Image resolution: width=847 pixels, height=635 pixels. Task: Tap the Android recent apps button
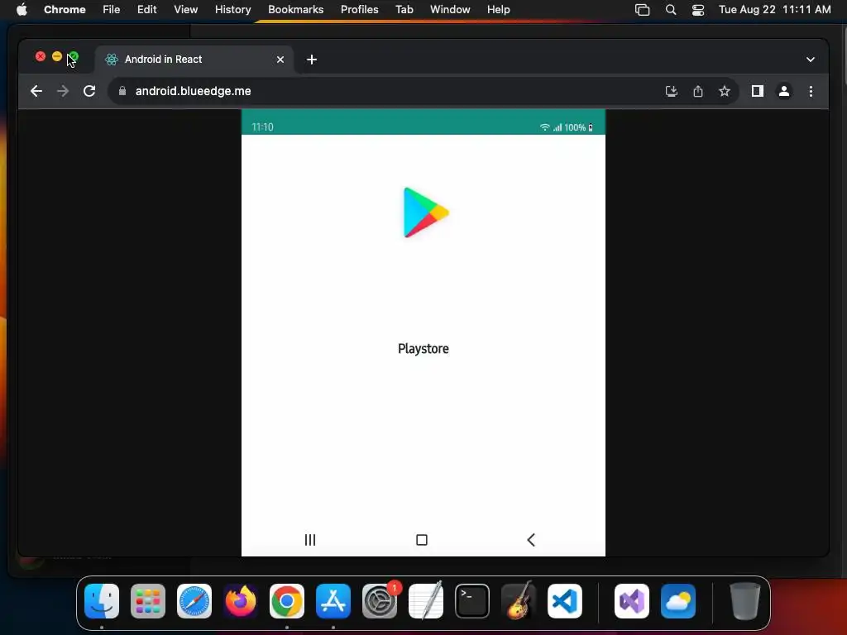[310, 540]
